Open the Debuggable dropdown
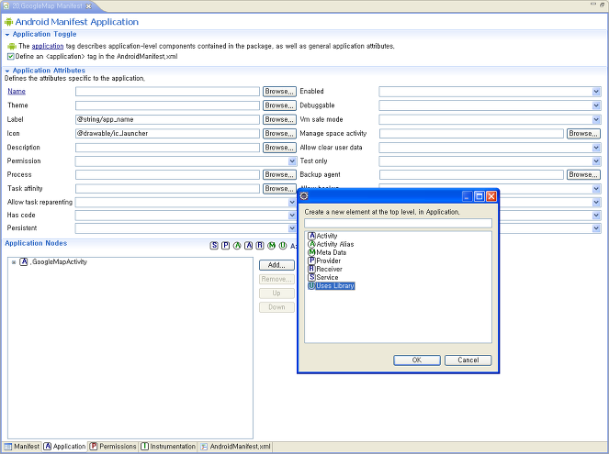 pyautogui.click(x=596, y=105)
